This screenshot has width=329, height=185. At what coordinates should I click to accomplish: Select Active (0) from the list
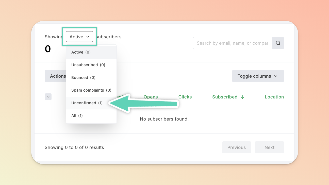(81, 52)
